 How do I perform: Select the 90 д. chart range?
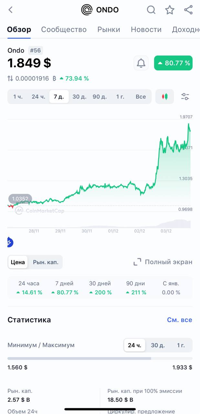coord(100,96)
